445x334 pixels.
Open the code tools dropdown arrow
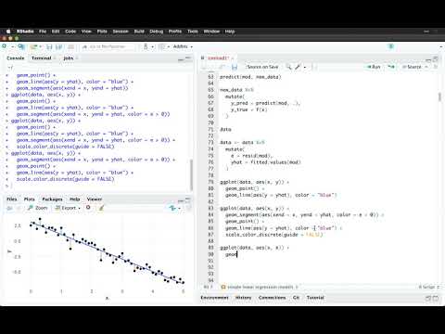coord(305,67)
